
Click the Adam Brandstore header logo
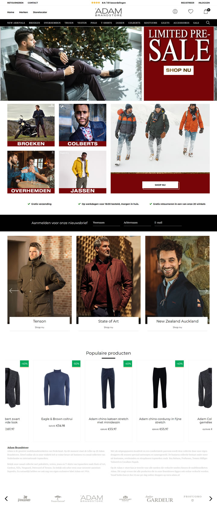(108, 12)
